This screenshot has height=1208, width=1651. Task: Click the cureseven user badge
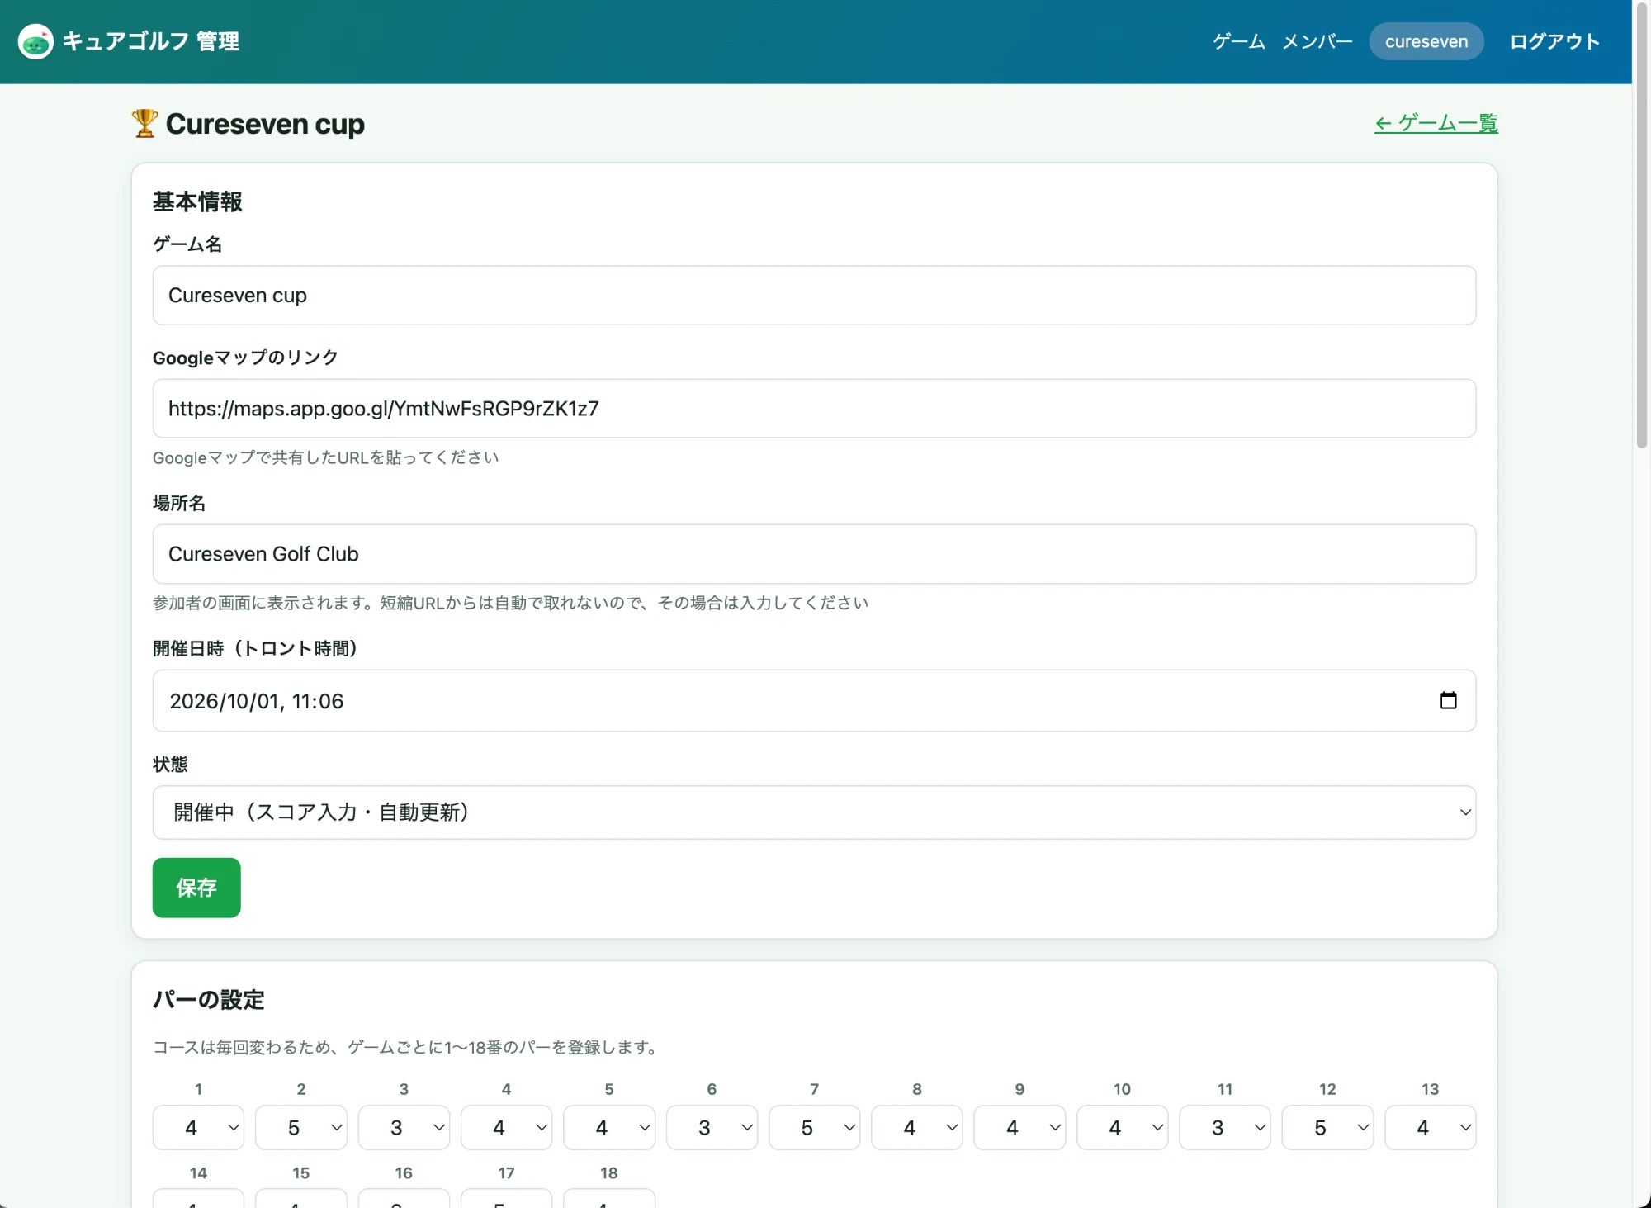click(1426, 41)
